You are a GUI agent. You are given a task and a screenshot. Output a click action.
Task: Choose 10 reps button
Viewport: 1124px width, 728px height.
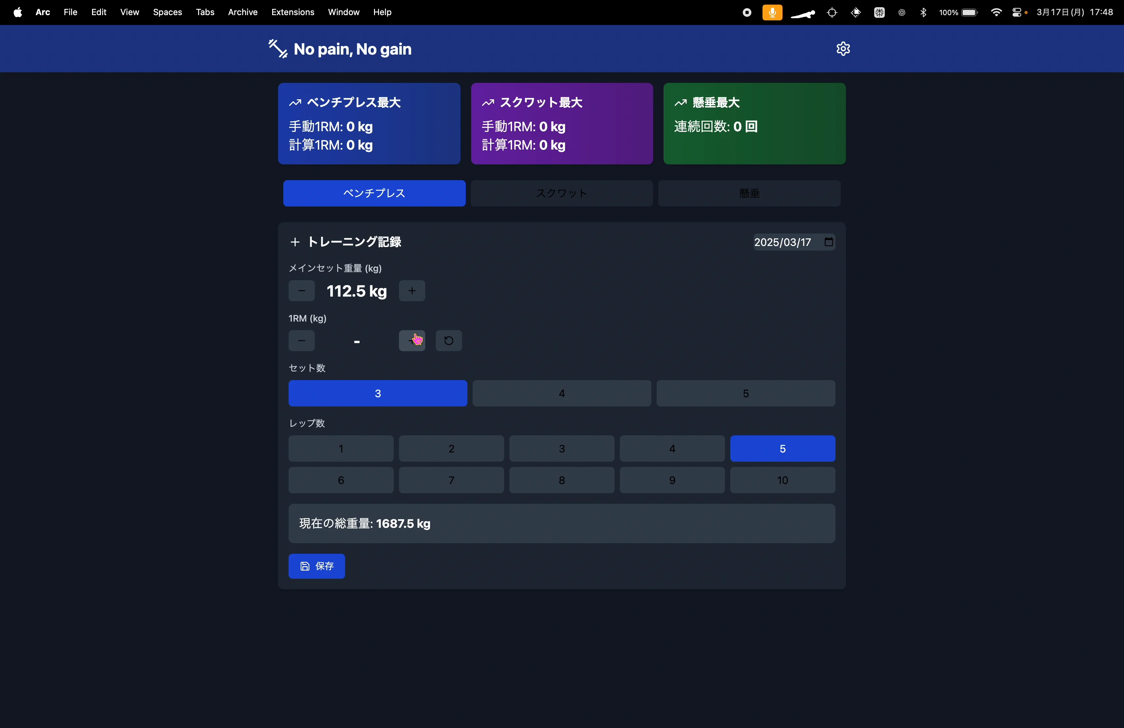coord(782,480)
